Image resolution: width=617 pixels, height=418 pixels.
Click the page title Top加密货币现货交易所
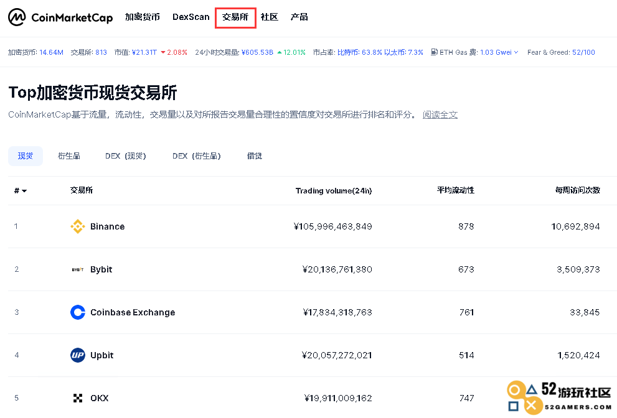93,93
